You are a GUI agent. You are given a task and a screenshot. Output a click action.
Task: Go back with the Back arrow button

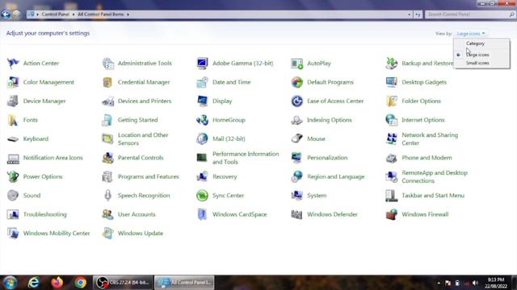pyautogui.click(x=6, y=14)
